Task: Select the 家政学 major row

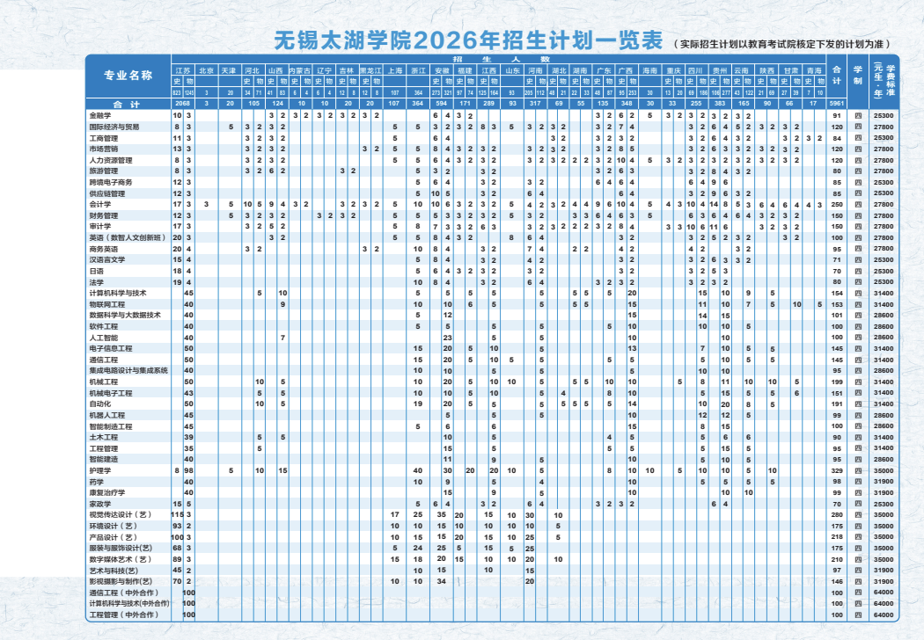Action: [x=493, y=504]
